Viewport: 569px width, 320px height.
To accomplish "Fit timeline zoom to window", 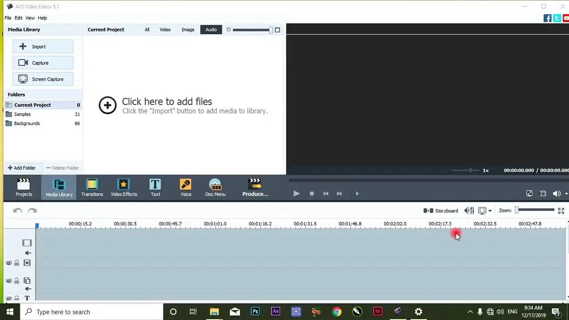I will 561,211.
